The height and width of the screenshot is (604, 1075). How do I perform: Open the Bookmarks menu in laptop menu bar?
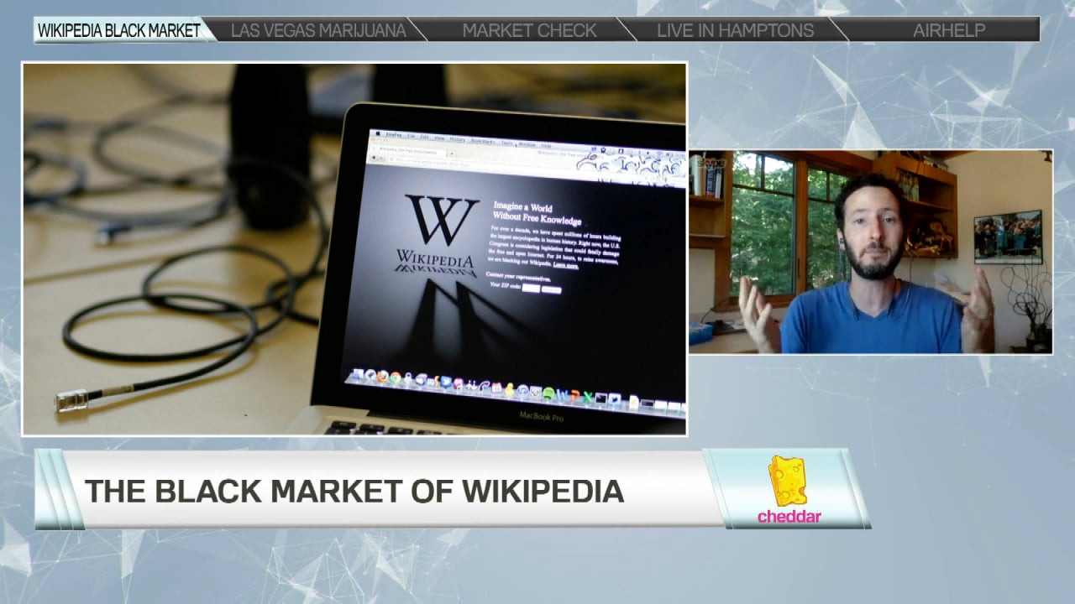pyautogui.click(x=483, y=142)
